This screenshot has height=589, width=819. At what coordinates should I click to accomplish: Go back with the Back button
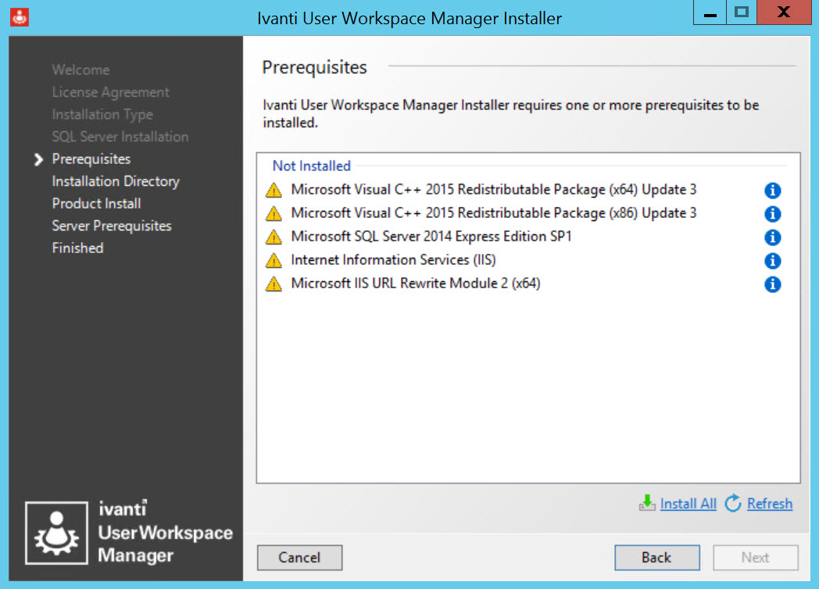[x=656, y=557]
